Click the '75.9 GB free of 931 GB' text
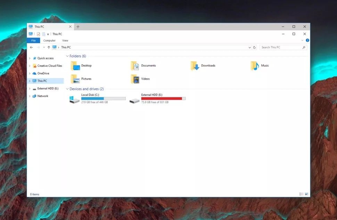Screen dimensions: 337x220 (155, 102)
